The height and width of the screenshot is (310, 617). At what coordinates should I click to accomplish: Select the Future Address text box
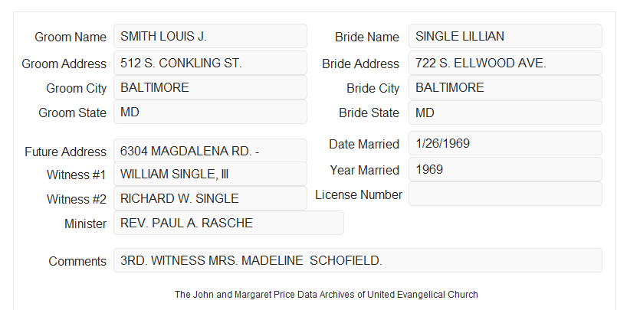click(x=210, y=151)
